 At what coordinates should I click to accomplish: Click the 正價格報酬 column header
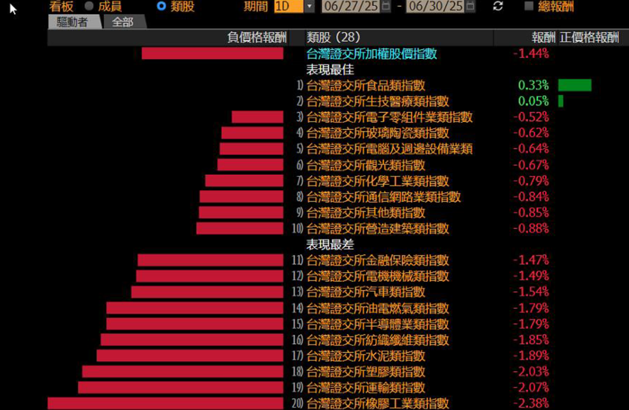click(589, 37)
